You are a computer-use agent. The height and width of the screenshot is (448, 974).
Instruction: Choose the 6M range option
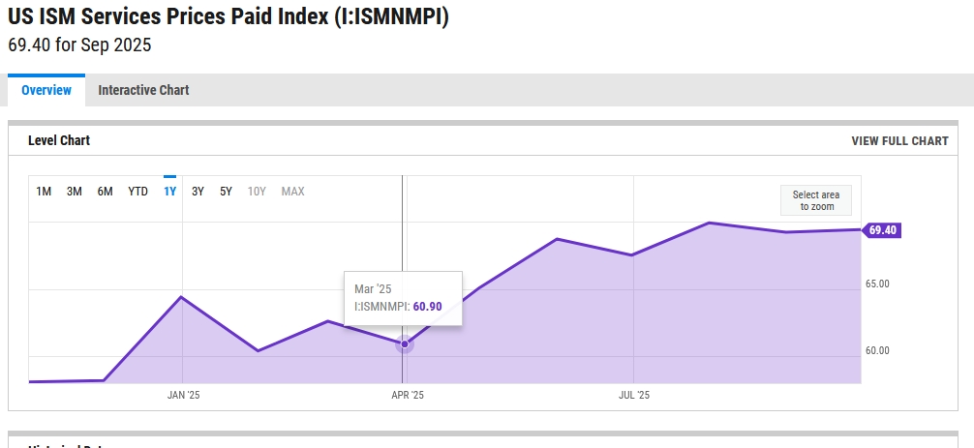point(105,192)
